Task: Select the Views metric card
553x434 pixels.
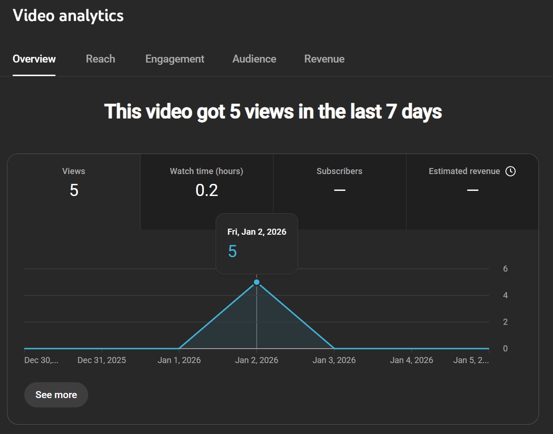Action: coord(74,191)
